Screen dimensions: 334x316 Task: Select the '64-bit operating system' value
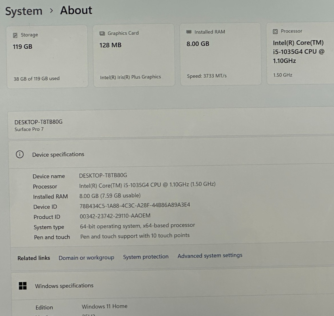point(137,226)
